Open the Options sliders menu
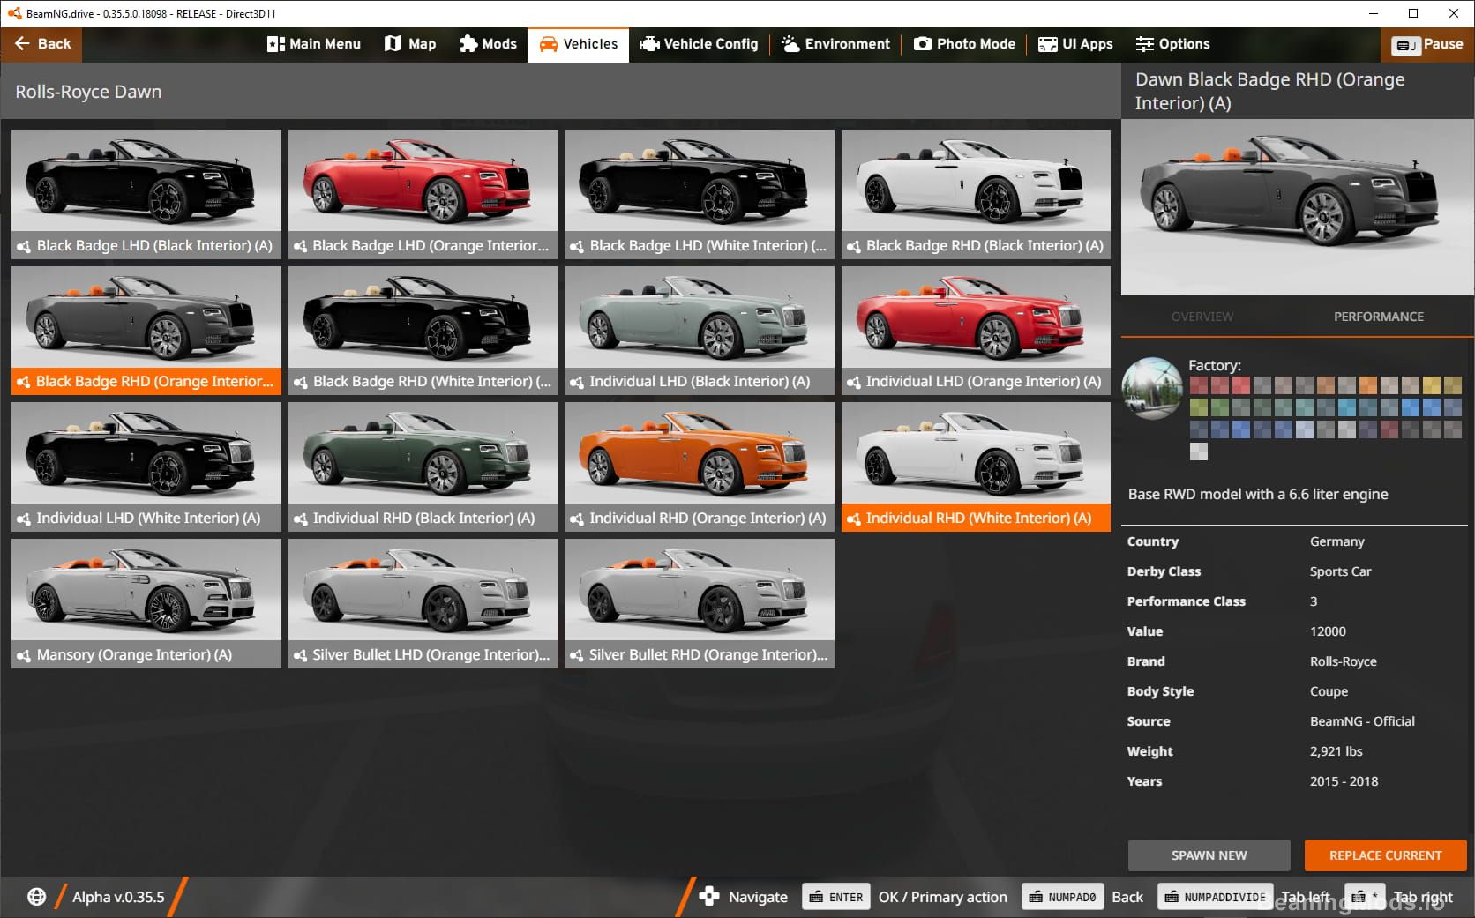Viewport: 1475px width, 918px height. pos(1172,44)
